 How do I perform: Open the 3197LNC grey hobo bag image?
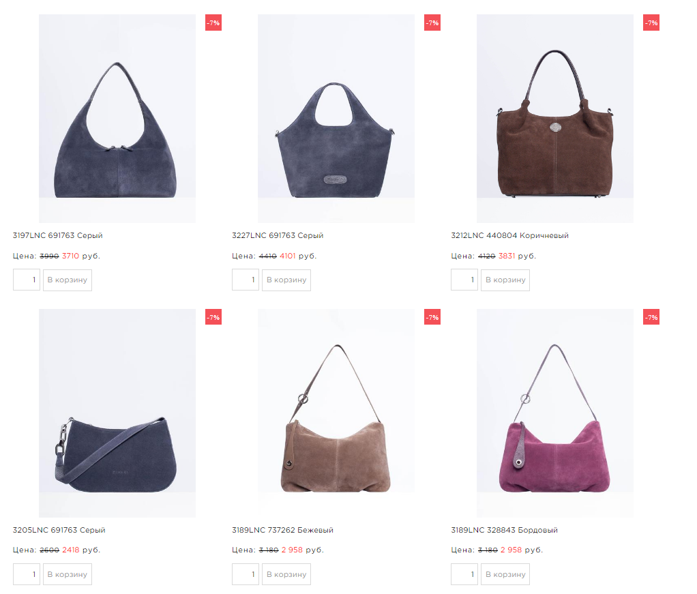(x=117, y=118)
